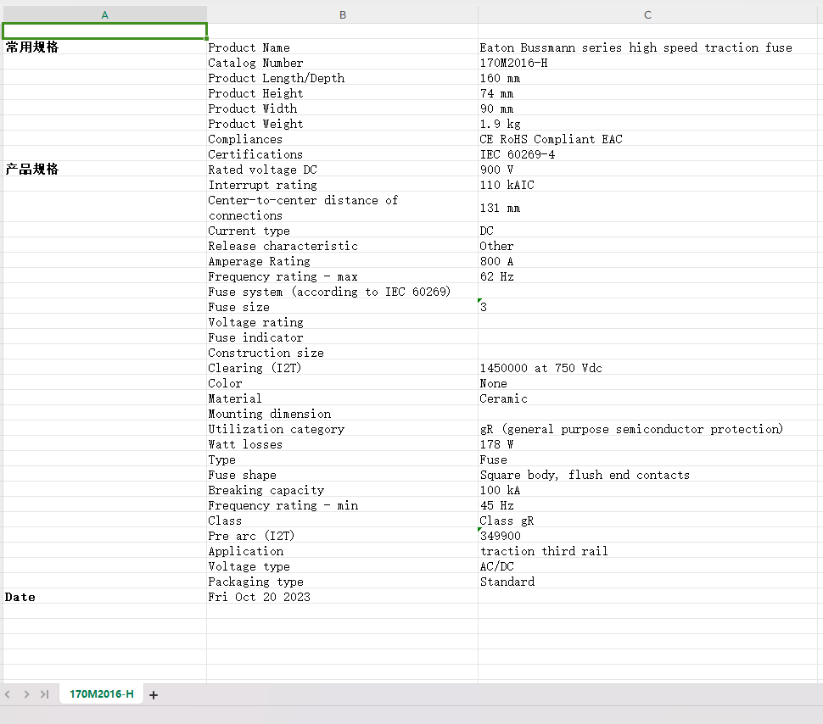This screenshot has width=823, height=724.
Task: Click the 62 Hz value cell
Action: (647, 276)
